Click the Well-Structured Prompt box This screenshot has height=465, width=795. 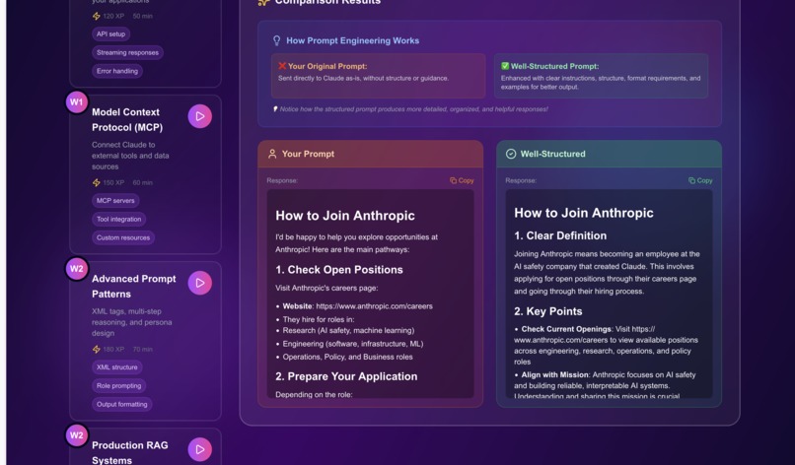coord(602,76)
